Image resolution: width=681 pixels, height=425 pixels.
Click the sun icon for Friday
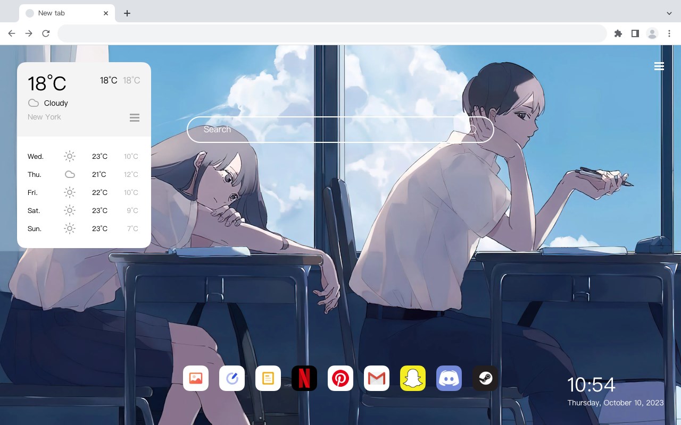(70, 192)
